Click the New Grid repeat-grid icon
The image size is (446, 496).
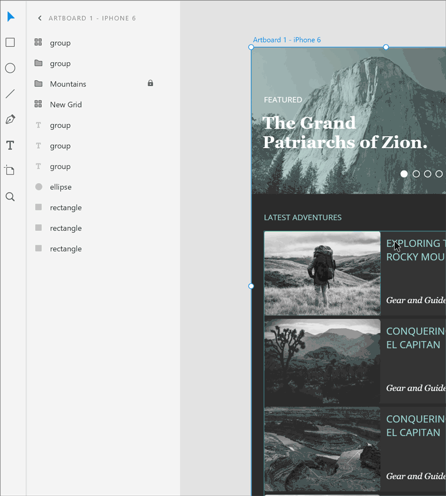[38, 104]
